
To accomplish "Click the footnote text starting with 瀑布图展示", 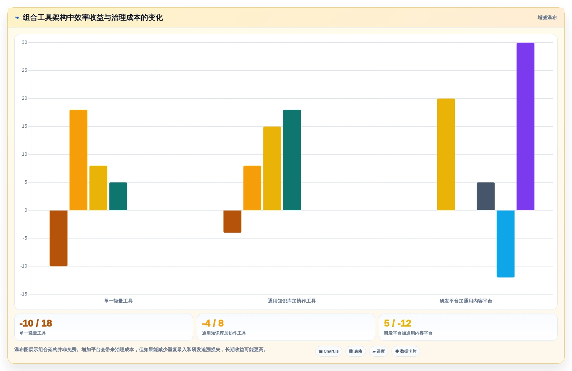I will click(x=141, y=350).
